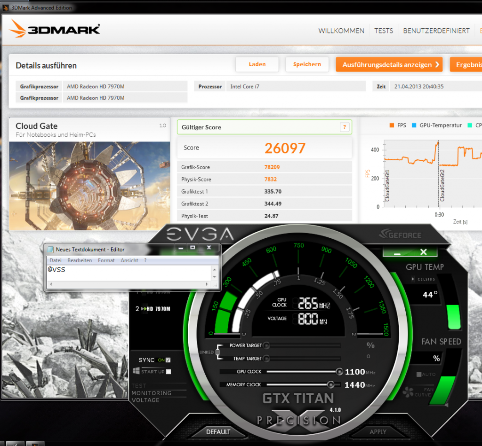Click the Score value 26097
Screen dimensions: 482x446
pos(285,148)
